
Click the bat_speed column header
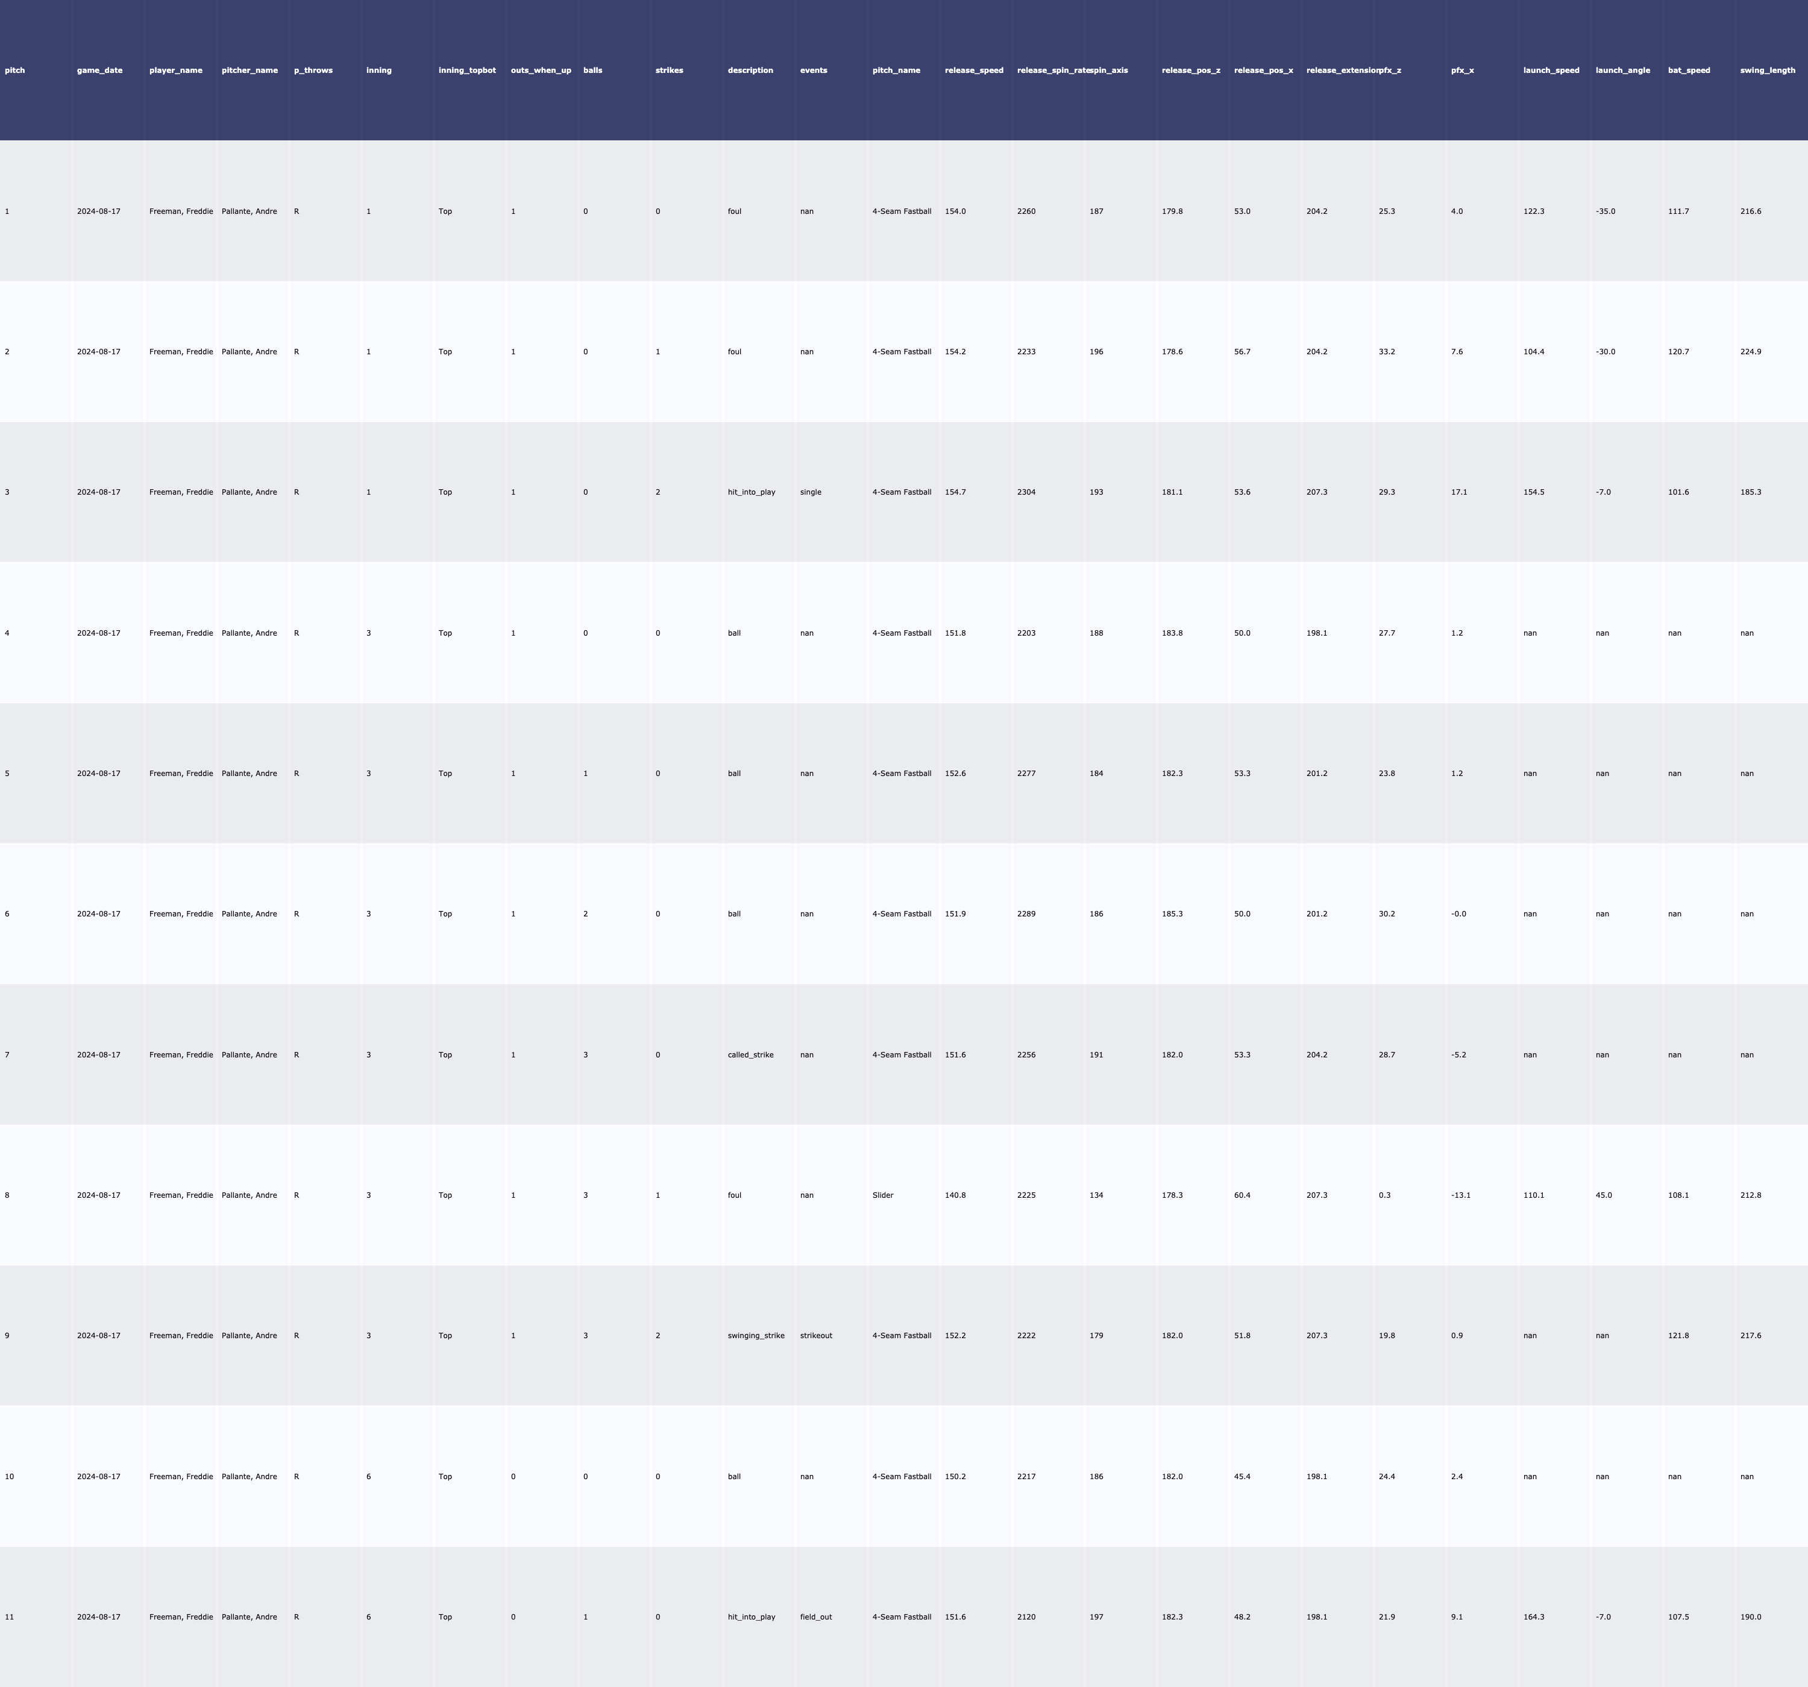pos(1689,70)
